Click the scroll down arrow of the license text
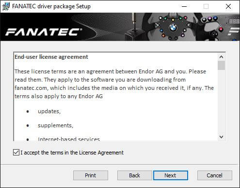This screenshot has height=188, width=240. coord(221,137)
